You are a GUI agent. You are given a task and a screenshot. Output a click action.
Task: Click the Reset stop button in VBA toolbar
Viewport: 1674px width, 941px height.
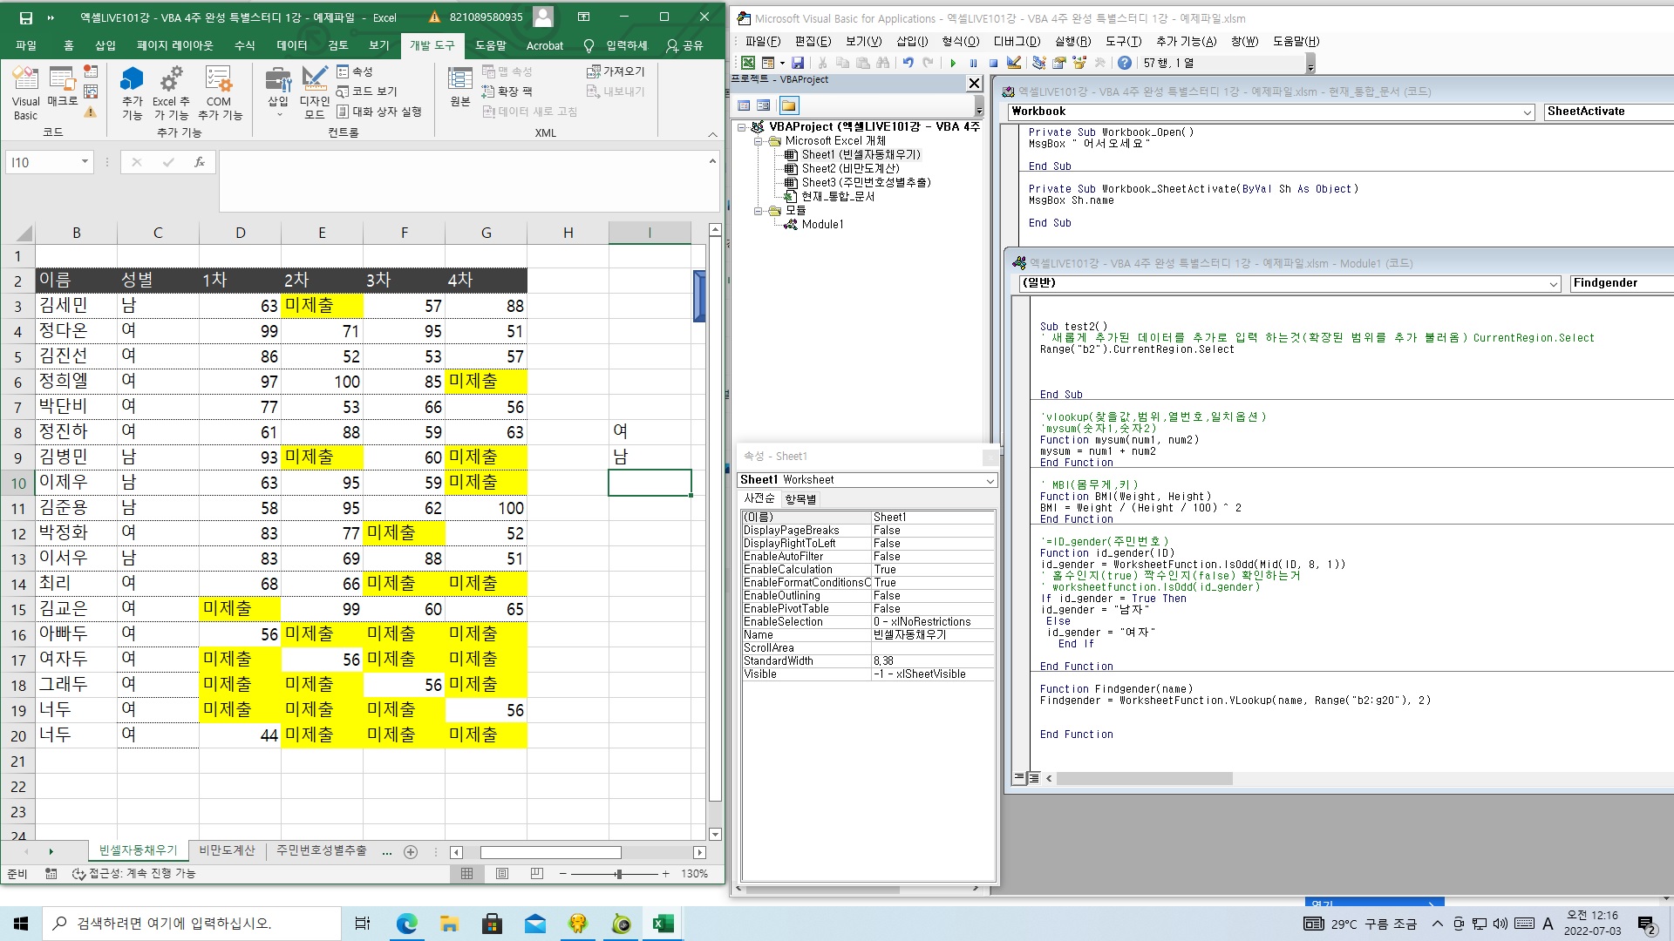pos(993,63)
